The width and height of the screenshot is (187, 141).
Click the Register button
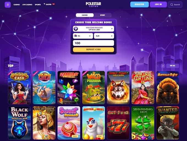[x=139, y=4]
